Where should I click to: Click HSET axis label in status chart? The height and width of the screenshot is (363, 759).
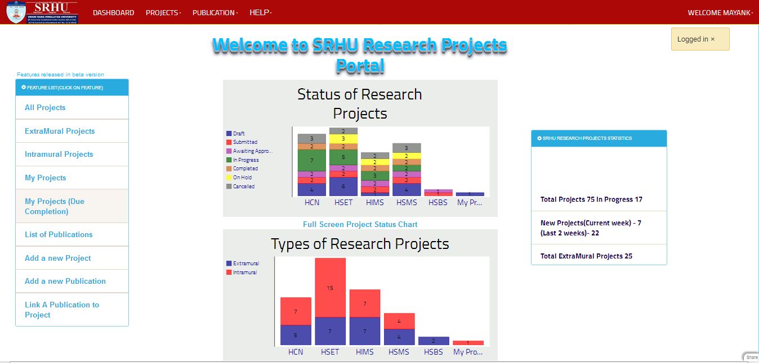coord(343,202)
